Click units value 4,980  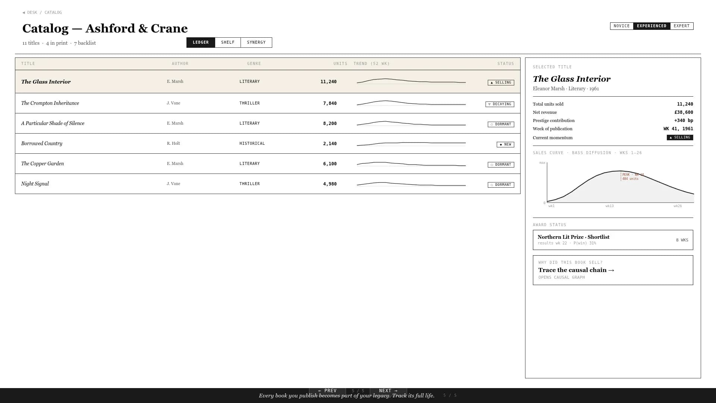tap(330, 184)
